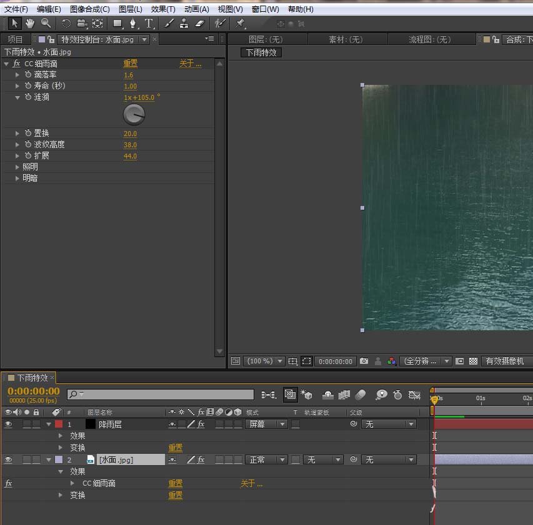This screenshot has height=525, width=533.
Task: Hide the 降雨层 layer using its eye icon
Action: click(8, 424)
